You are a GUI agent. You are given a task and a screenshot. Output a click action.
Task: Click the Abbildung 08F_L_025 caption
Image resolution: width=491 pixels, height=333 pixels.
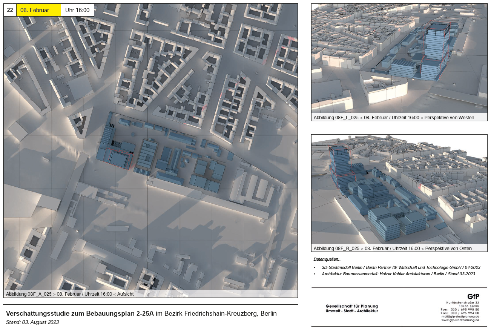[x=394, y=118]
